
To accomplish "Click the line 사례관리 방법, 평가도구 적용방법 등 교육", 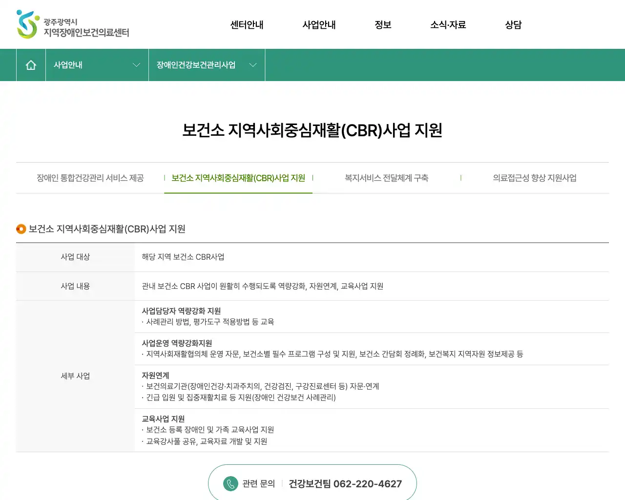I will click(208, 322).
